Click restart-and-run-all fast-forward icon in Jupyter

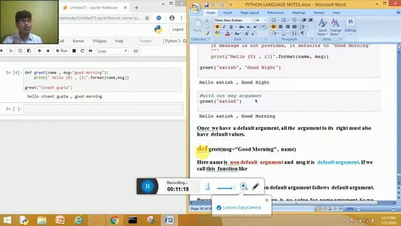[x=90, y=51]
